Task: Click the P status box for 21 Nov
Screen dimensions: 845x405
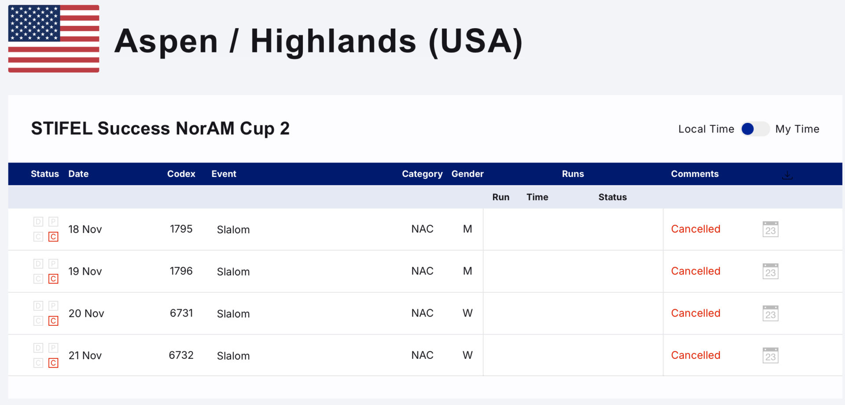Action: coord(53,348)
